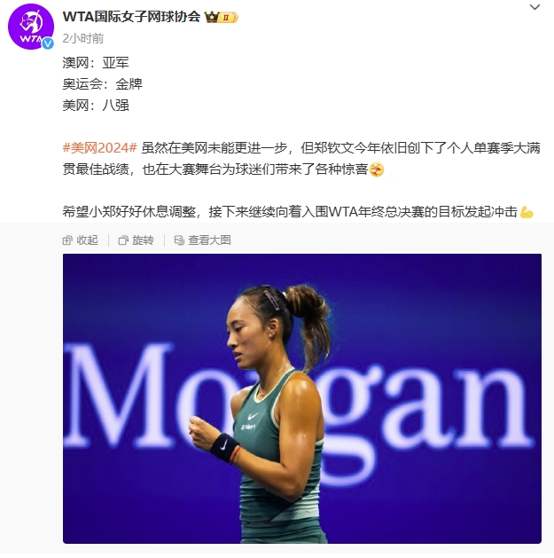The height and width of the screenshot is (558, 554).
Task: Click the flexed arm emoji
Action: point(527,212)
